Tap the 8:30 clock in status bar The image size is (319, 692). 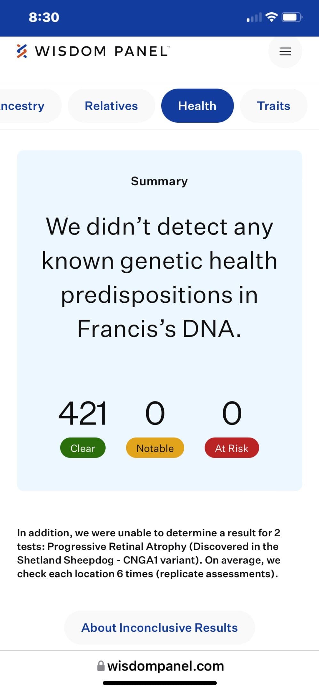coord(44,17)
